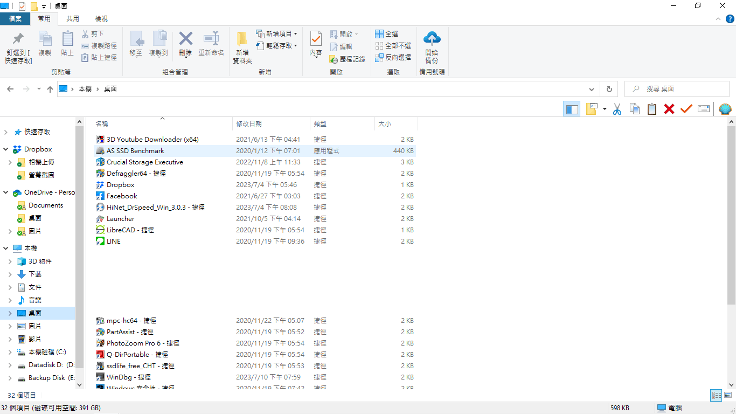Click the Help question mark icon
The height and width of the screenshot is (414, 736).
coord(729,18)
